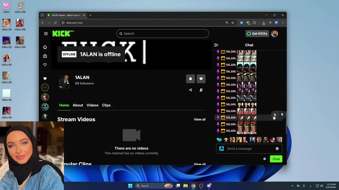The width and height of the screenshot is (339, 190).
Task: Open the Kick hamburger sidebar menu
Action: click(46, 34)
